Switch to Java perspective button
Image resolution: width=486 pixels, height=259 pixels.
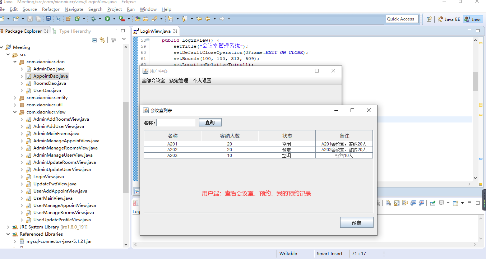(x=473, y=19)
